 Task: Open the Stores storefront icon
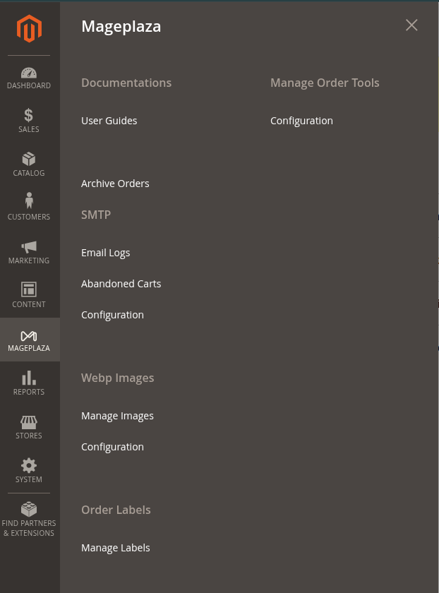29,422
